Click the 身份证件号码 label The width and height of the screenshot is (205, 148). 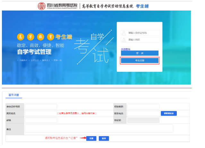13,106
